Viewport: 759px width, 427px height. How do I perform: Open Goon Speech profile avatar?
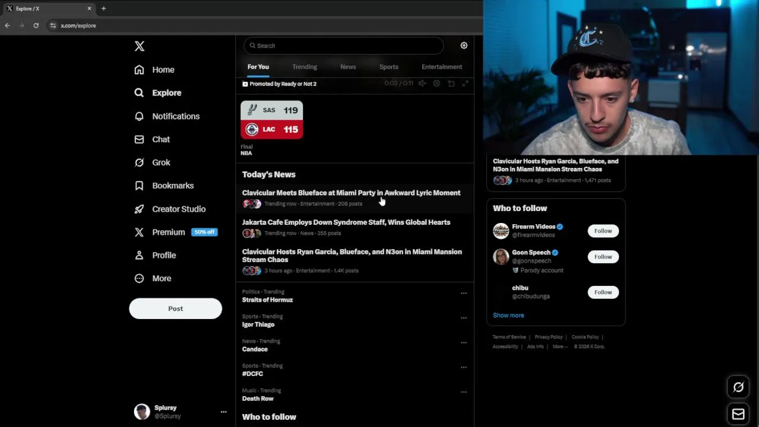pos(501,257)
